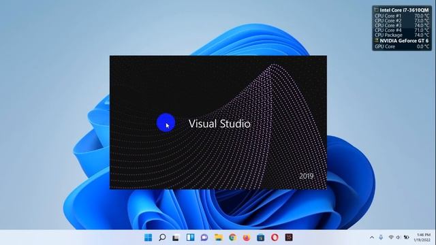Select CPU Core #2 temperature row
This screenshot has width=436, height=245.
click(x=402, y=21)
